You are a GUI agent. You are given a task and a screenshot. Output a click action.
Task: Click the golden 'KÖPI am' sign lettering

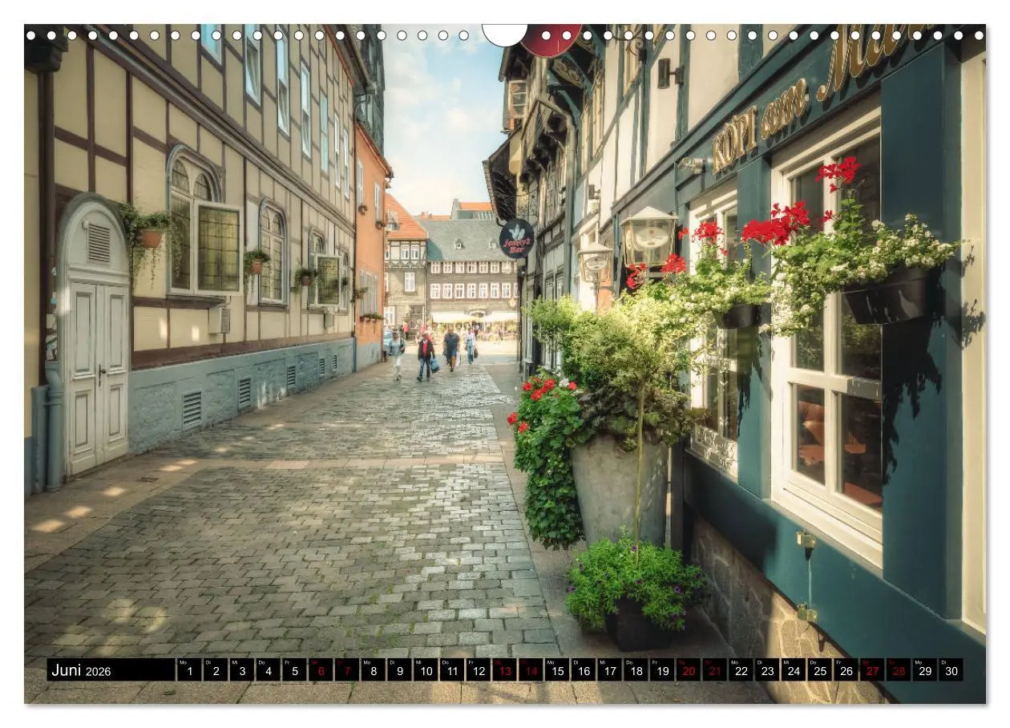[760, 127]
